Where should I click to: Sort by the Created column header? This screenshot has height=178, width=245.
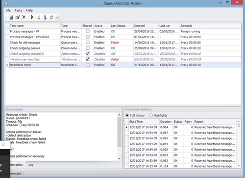point(146,26)
